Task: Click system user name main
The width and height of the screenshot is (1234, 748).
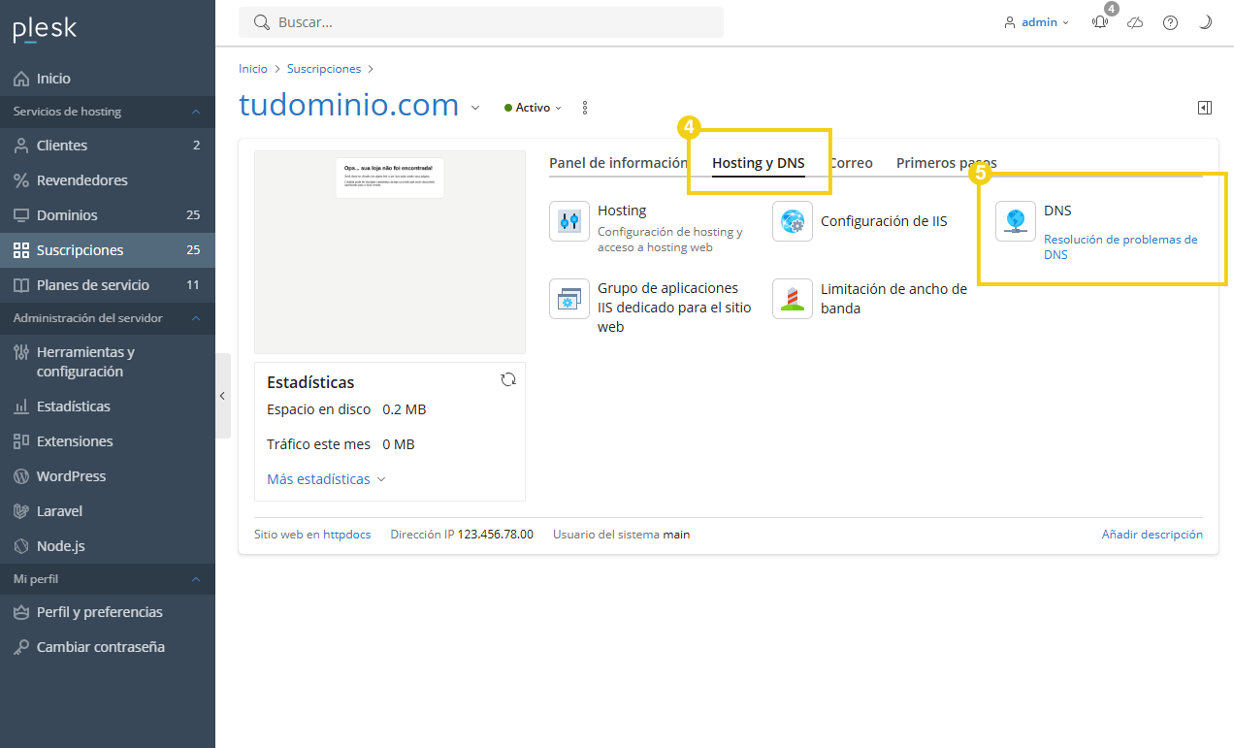Action: tap(677, 535)
